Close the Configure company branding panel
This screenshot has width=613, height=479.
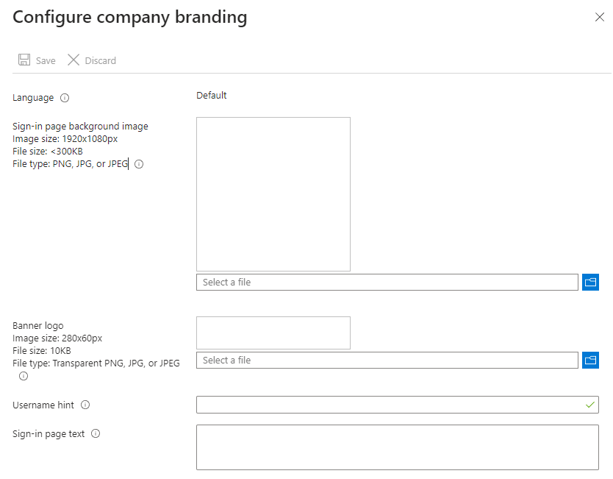pos(600,17)
